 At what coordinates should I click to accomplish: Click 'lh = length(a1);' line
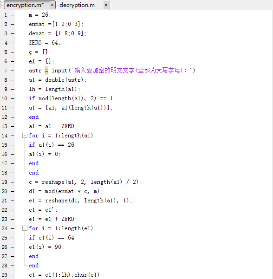54,89
